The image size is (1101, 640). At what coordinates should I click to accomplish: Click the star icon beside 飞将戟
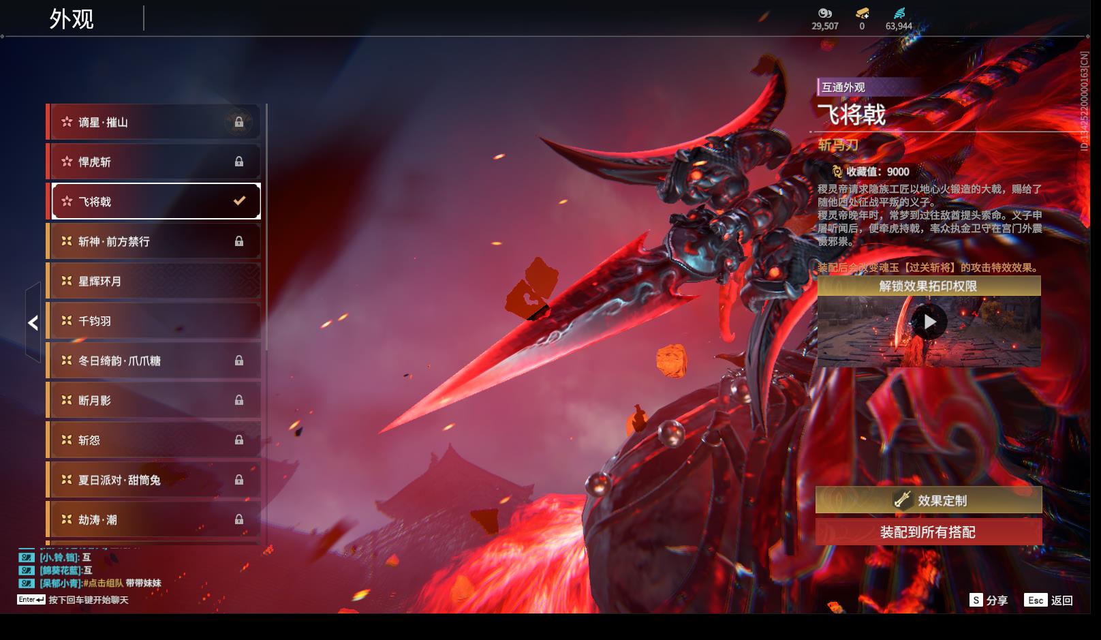67,201
